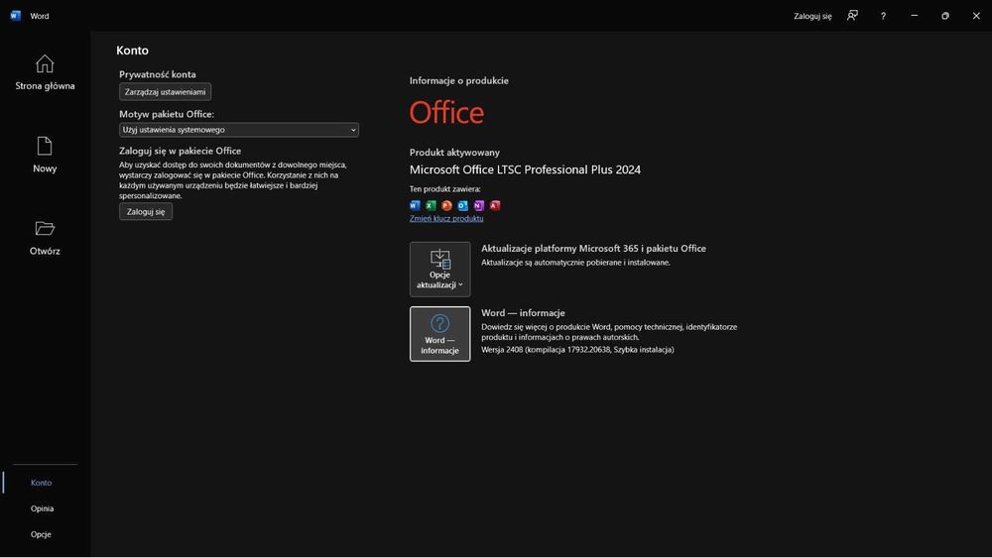Open the Otwórz folder icon
The image size is (992, 558).
click(x=45, y=228)
